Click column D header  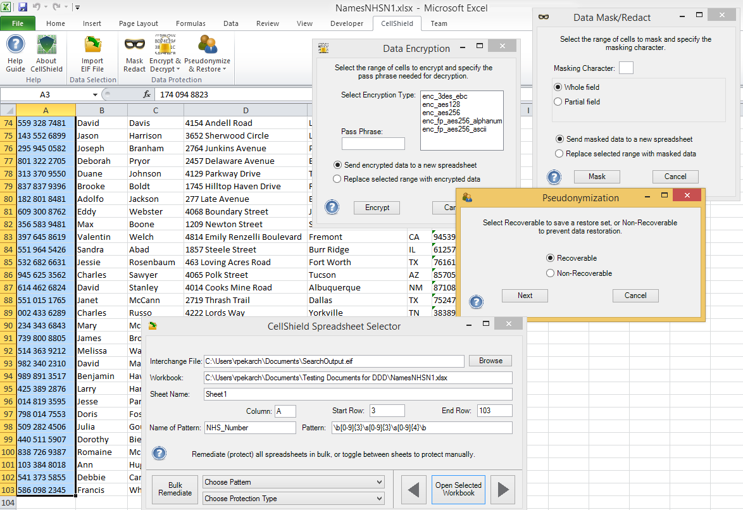click(x=246, y=111)
